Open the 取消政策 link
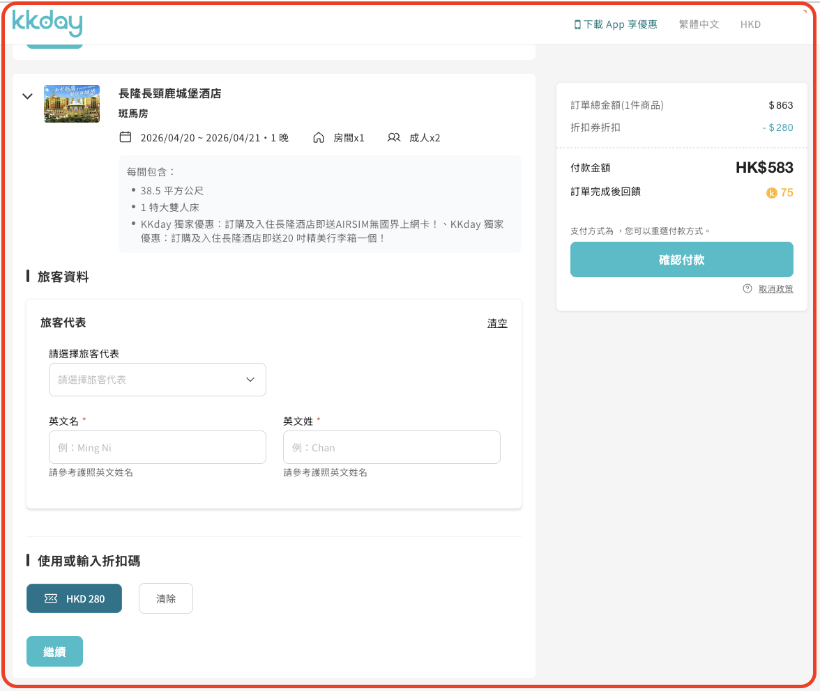The image size is (820, 691). click(x=775, y=288)
